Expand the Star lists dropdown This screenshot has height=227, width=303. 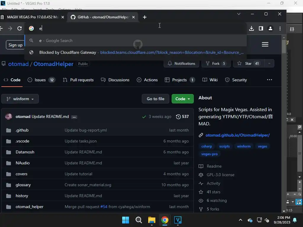pyautogui.click(x=269, y=63)
